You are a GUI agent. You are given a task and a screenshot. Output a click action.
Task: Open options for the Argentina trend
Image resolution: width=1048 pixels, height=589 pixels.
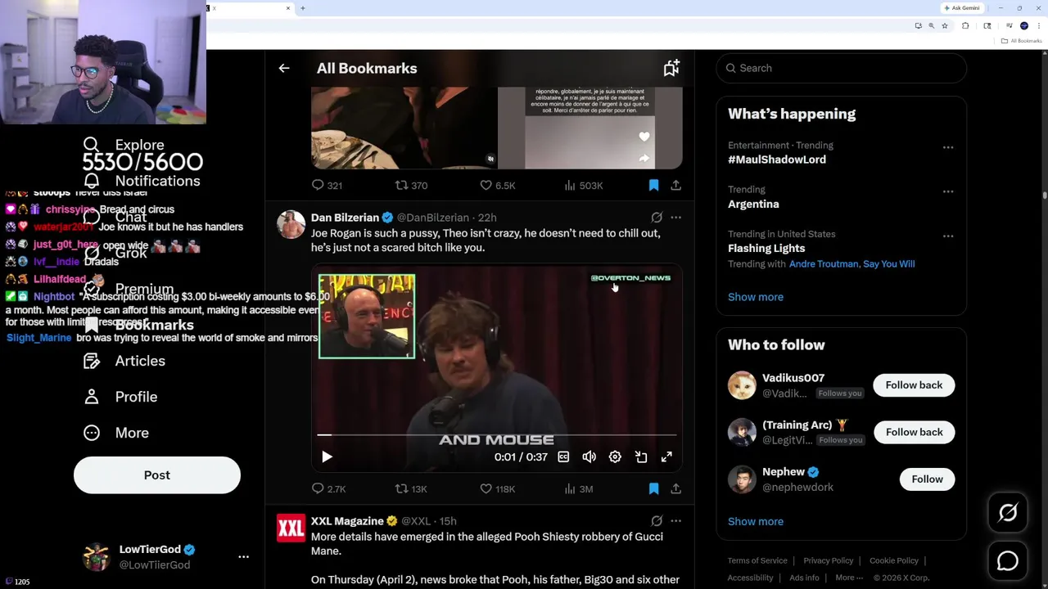tap(948, 191)
